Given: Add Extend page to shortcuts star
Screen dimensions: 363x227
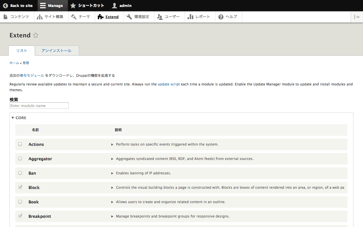Looking at the screenshot, I should [36, 35].
